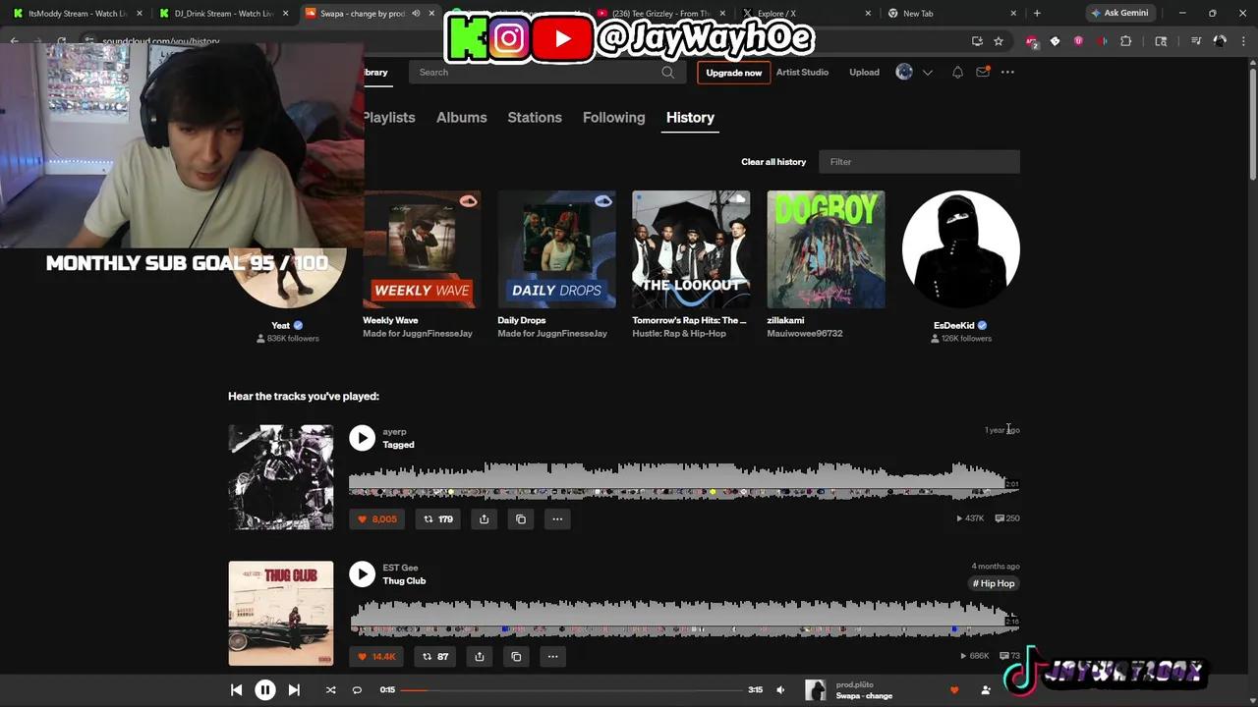Image resolution: width=1258 pixels, height=707 pixels.
Task: Select the History tab
Action: coord(690,117)
